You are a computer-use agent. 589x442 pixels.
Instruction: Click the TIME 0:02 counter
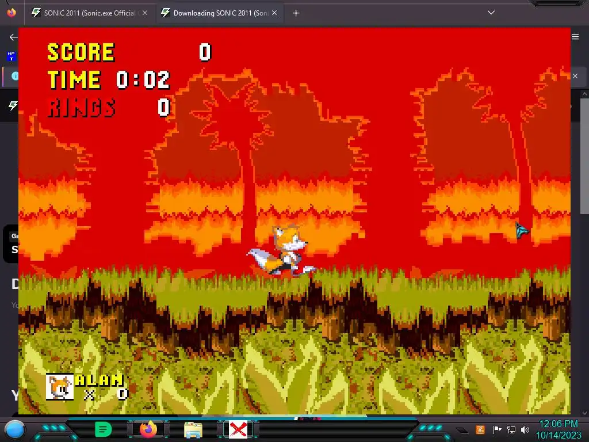click(x=109, y=79)
